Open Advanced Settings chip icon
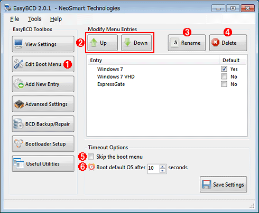The image size is (259, 213). click(19, 104)
